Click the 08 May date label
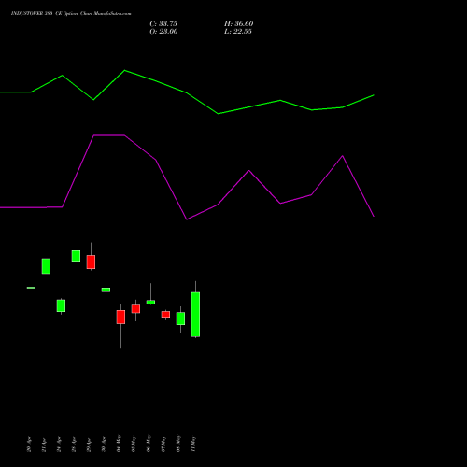The width and height of the screenshot is (467, 467). 178,444
